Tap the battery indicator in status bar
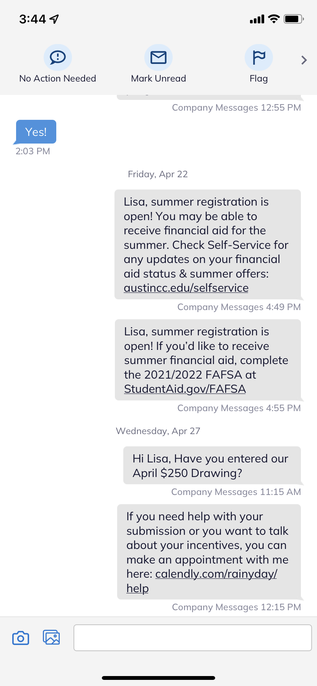The width and height of the screenshot is (317, 686). 294,19
